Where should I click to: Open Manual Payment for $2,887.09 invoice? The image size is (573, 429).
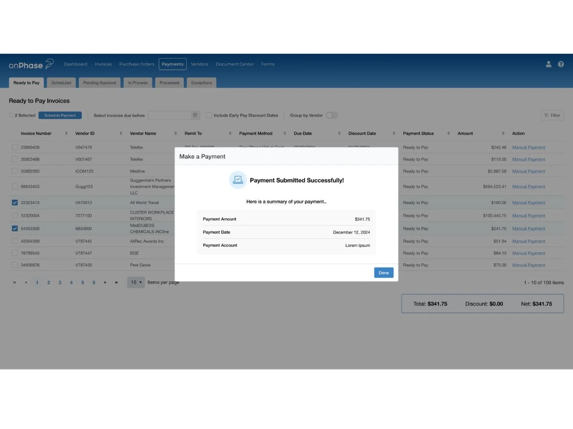click(529, 171)
